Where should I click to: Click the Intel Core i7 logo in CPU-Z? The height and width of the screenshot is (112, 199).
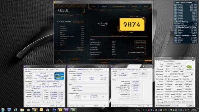click(59, 76)
